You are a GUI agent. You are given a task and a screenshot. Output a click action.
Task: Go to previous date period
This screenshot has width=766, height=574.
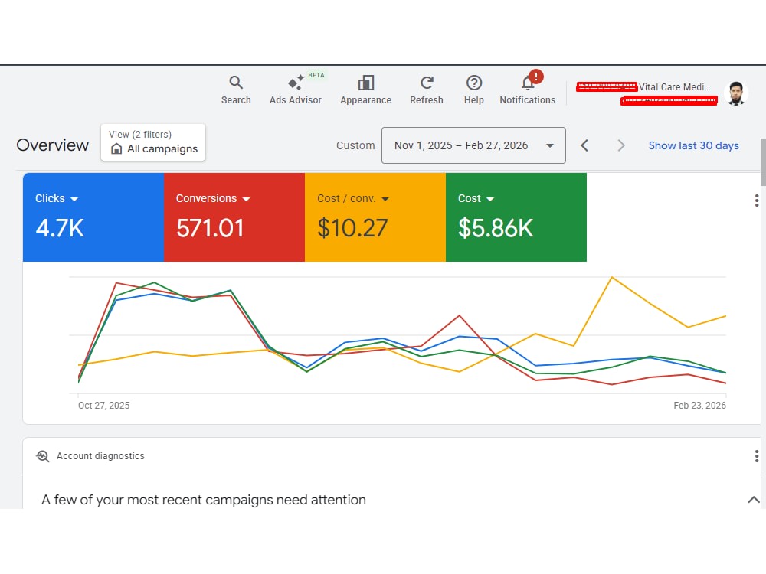click(584, 145)
